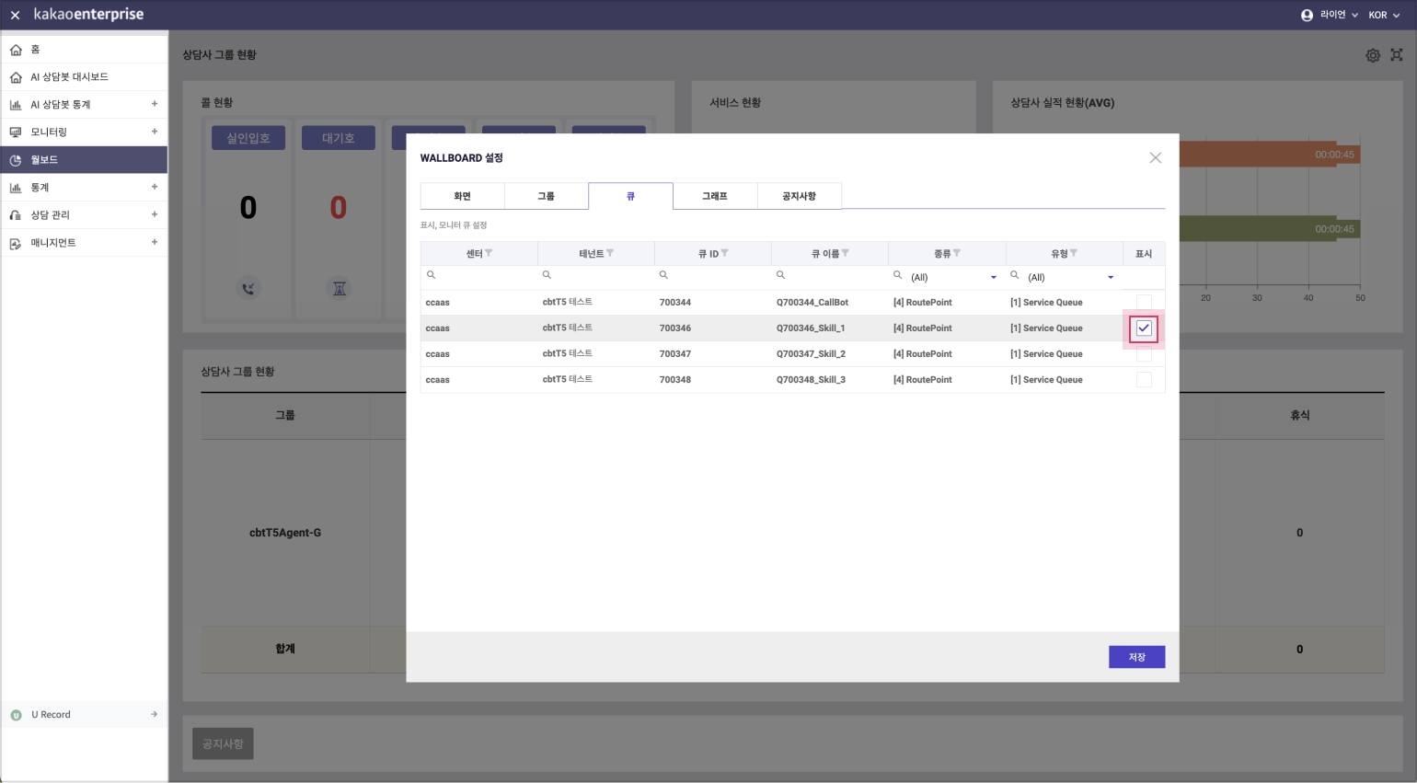The height and width of the screenshot is (783, 1417).
Task: Click the fullscreen expand icon
Action: 1397,55
